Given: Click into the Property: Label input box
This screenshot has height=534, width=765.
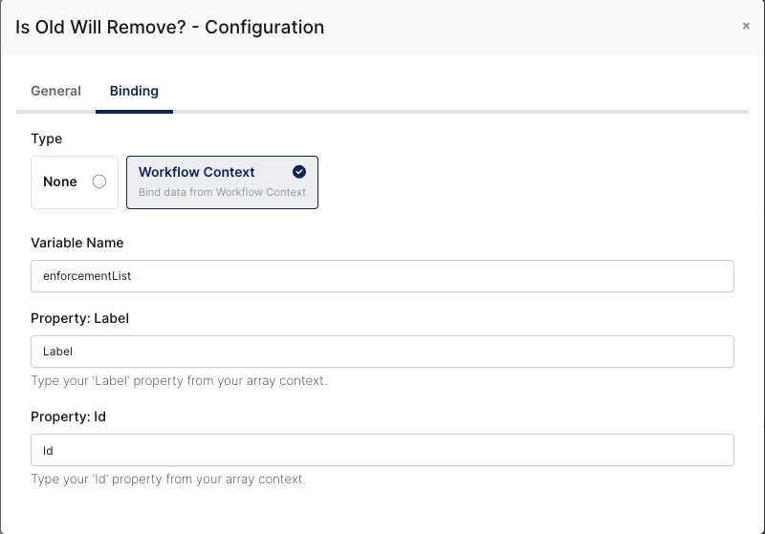Looking at the screenshot, I should pos(382,352).
